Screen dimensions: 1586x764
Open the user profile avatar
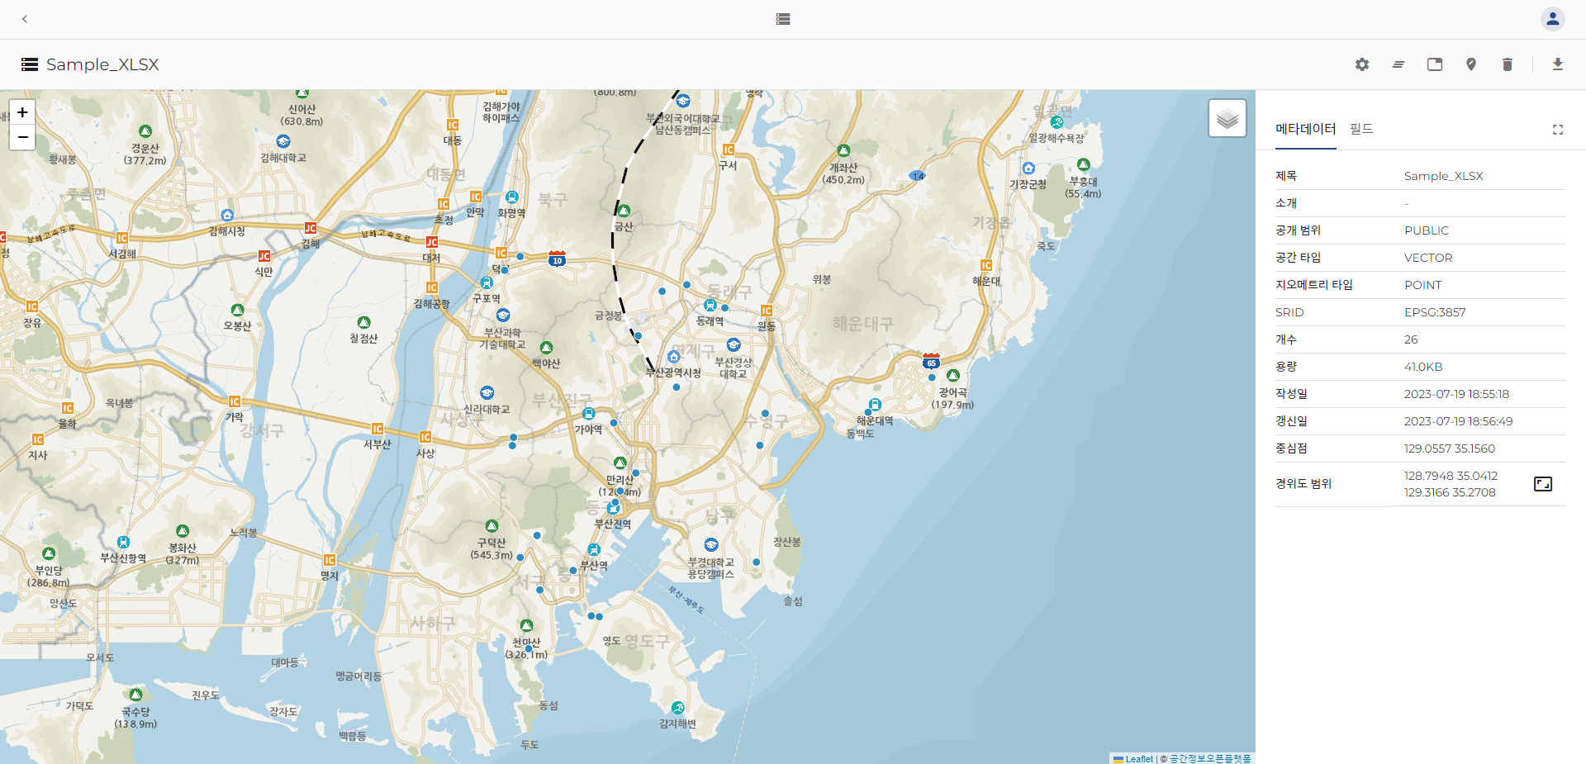pyautogui.click(x=1553, y=19)
